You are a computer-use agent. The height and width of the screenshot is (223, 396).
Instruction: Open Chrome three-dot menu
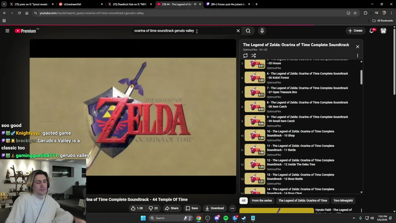[x=391, y=13]
